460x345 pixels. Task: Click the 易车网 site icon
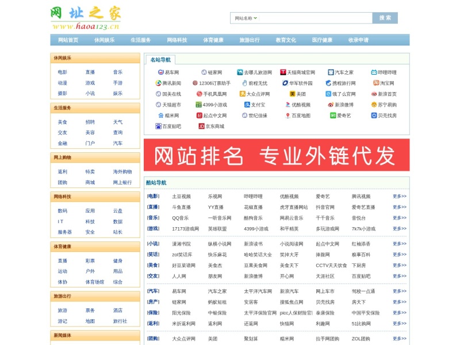pos(161,72)
